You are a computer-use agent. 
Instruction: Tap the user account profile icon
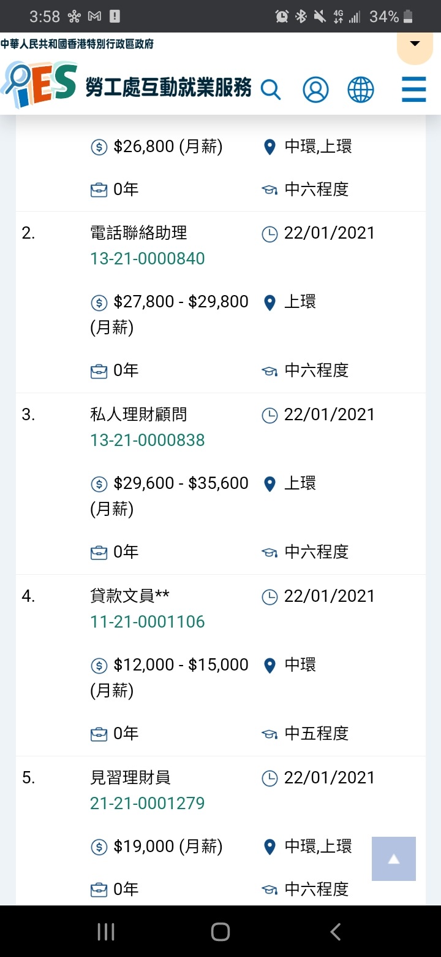tap(315, 90)
